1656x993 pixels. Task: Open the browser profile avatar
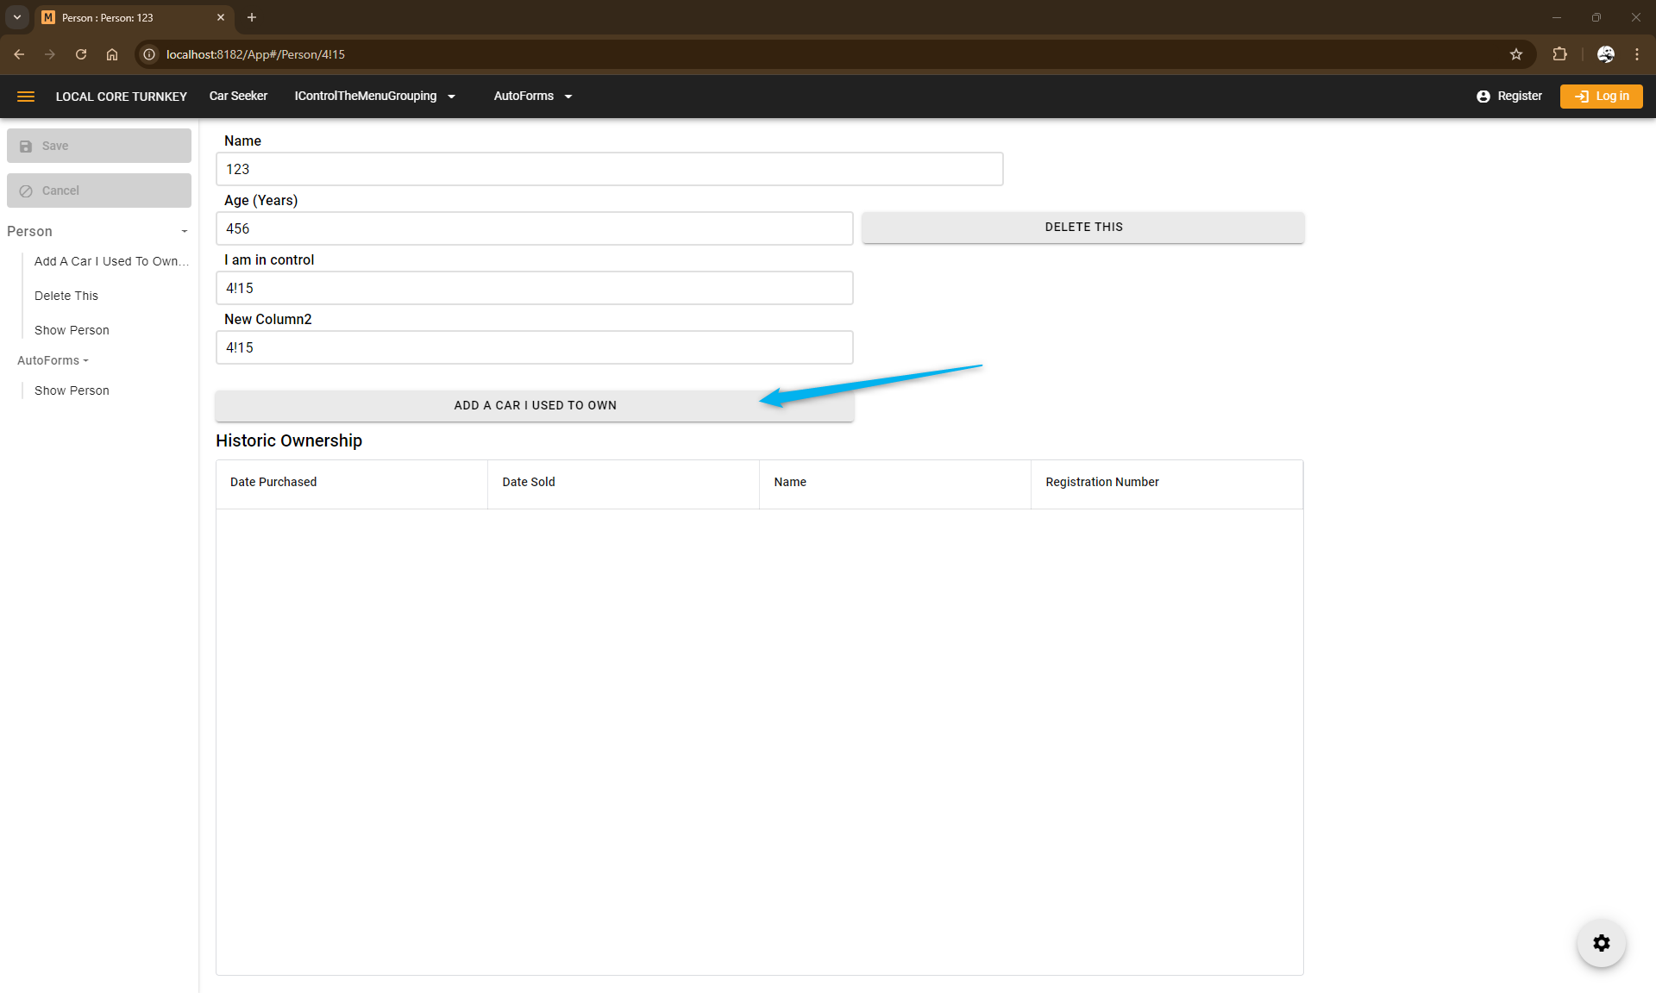(1605, 54)
